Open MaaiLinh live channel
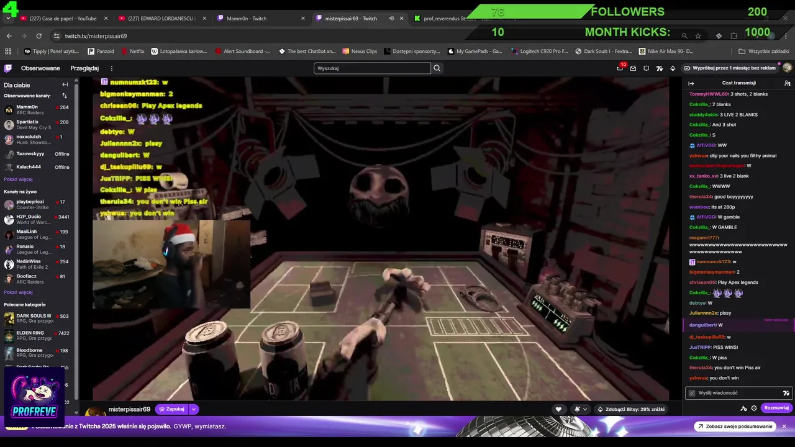 [x=37, y=234]
